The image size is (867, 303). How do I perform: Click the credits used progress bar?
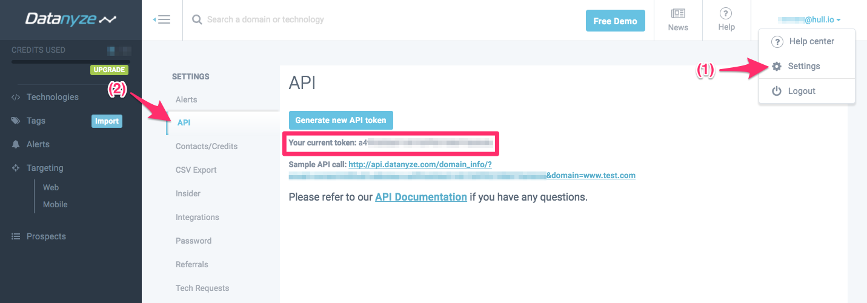click(71, 61)
